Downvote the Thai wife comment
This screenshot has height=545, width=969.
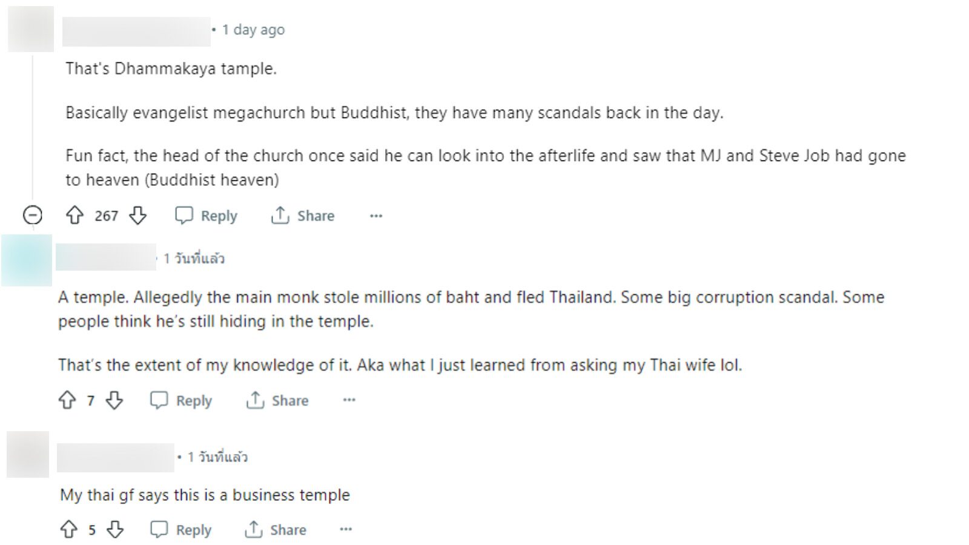click(114, 400)
